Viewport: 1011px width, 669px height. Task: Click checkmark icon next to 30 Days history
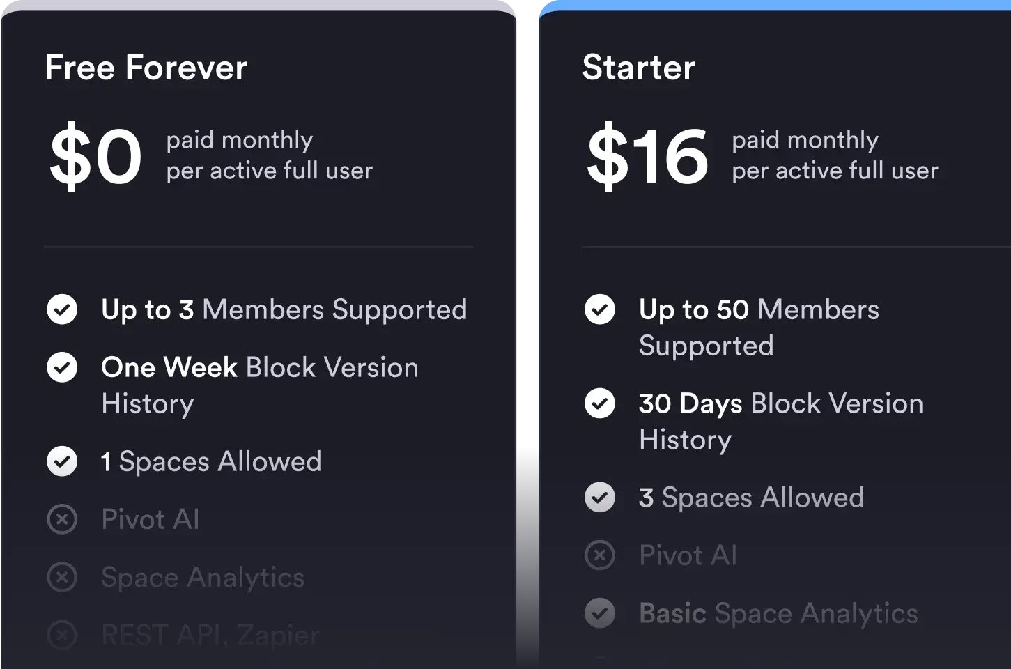[599, 403]
